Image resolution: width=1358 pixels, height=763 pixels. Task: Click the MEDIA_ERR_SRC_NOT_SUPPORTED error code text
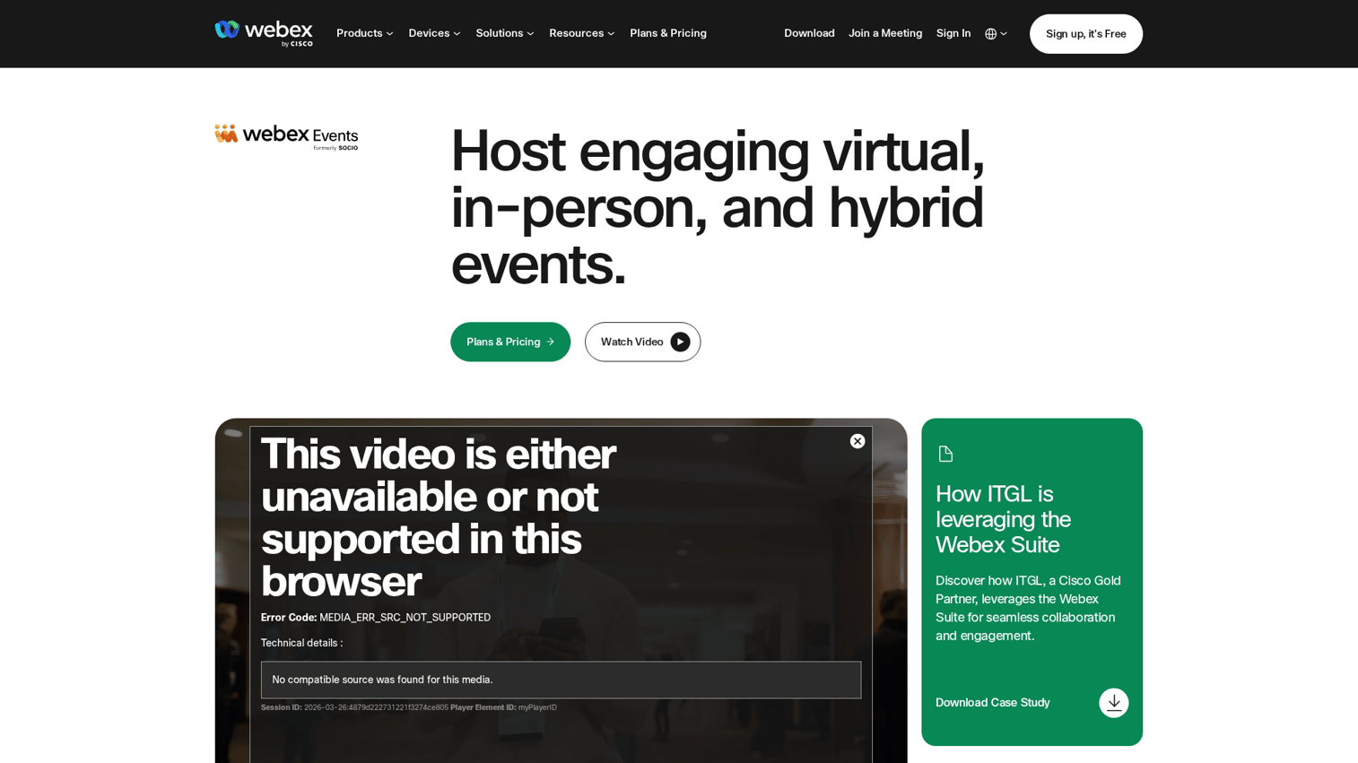coord(405,618)
